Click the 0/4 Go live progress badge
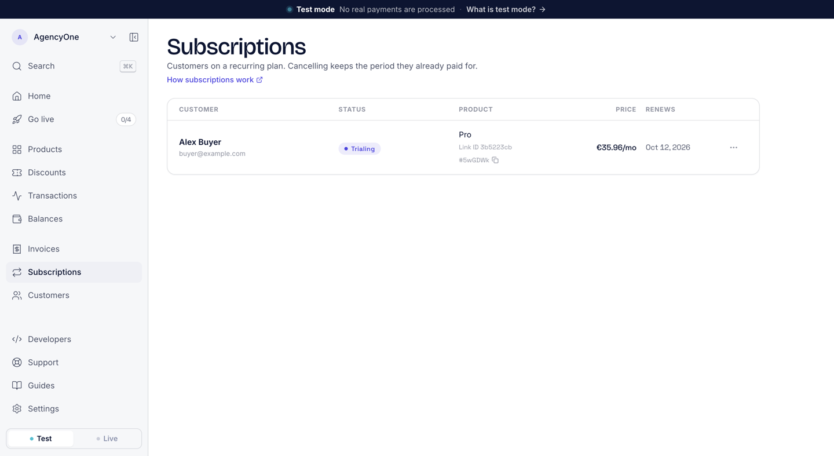Image resolution: width=834 pixels, height=456 pixels. 126,119
